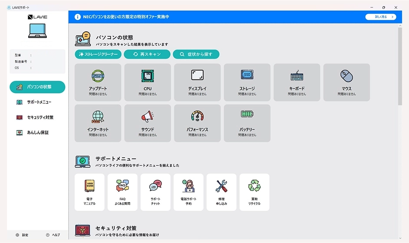This screenshot has height=243, width=409.
Task: Click the OS label in info box
Action: click(x=16, y=68)
